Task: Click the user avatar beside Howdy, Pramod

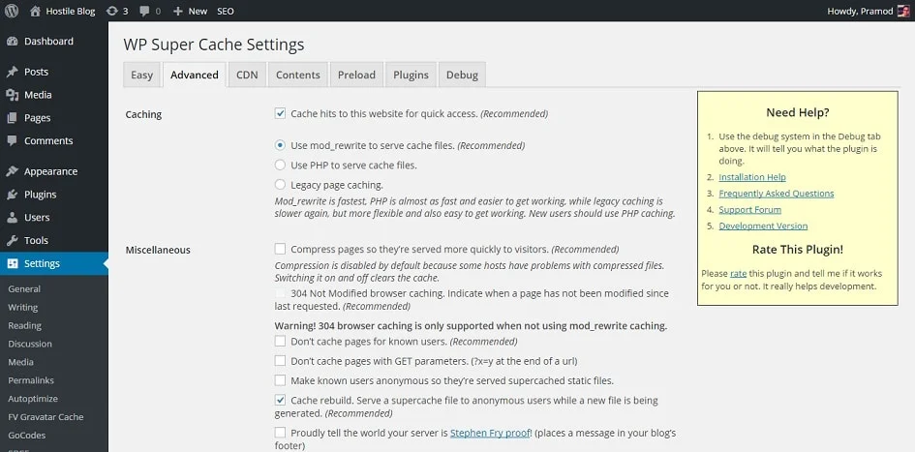Action: 903,11
